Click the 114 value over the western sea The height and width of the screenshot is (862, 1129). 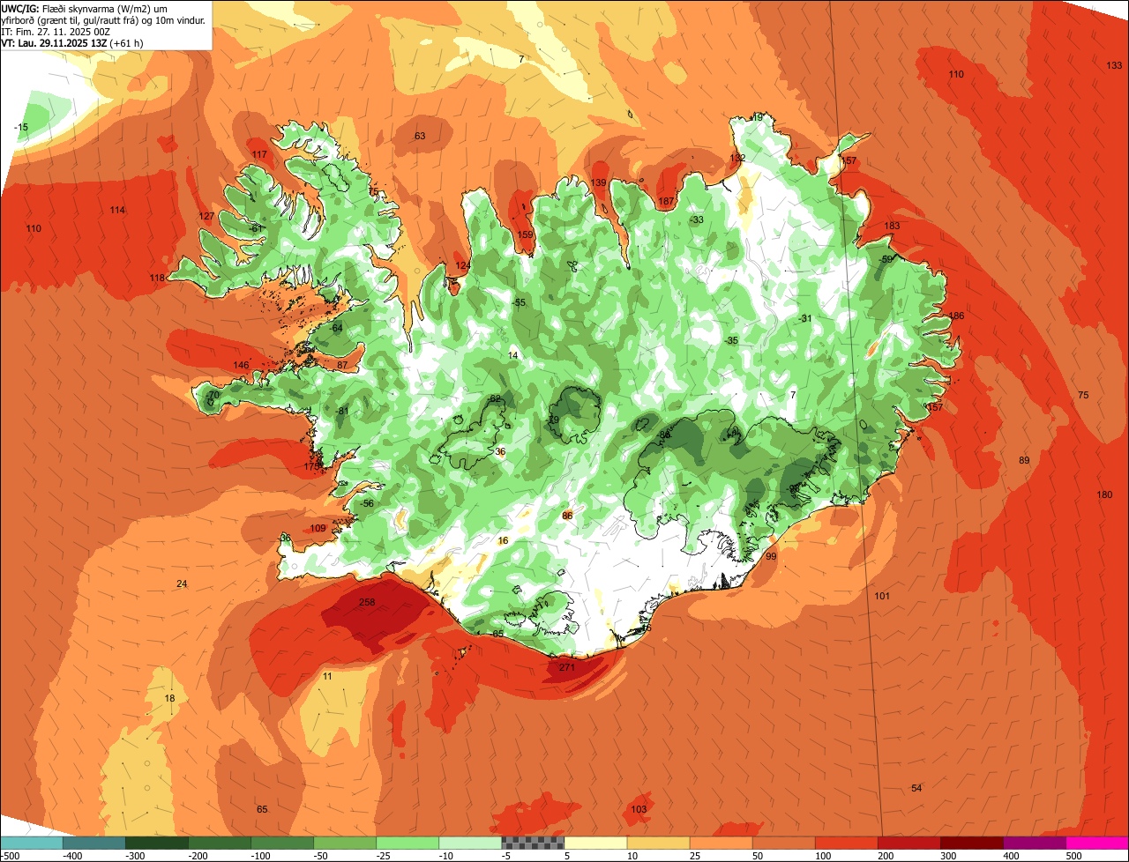click(117, 210)
